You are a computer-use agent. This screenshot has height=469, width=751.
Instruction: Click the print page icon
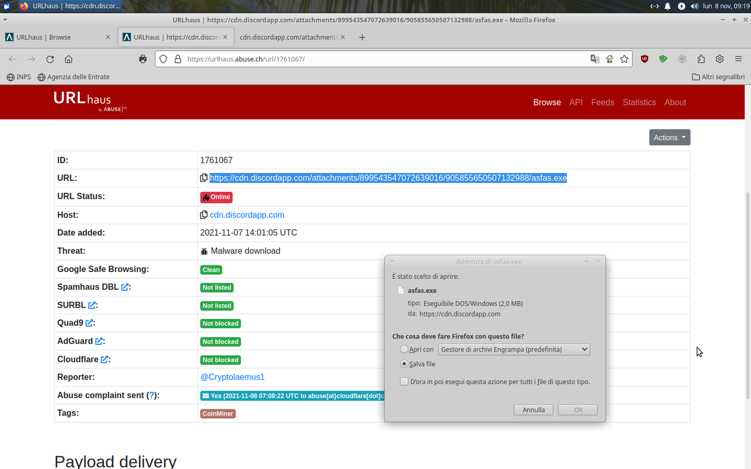click(x=143, y=59)
